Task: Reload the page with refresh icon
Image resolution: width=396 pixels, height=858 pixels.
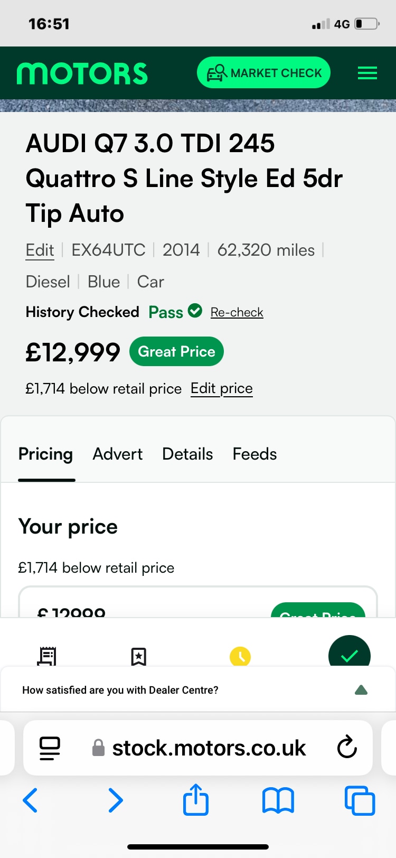Action: click(347, 747)
